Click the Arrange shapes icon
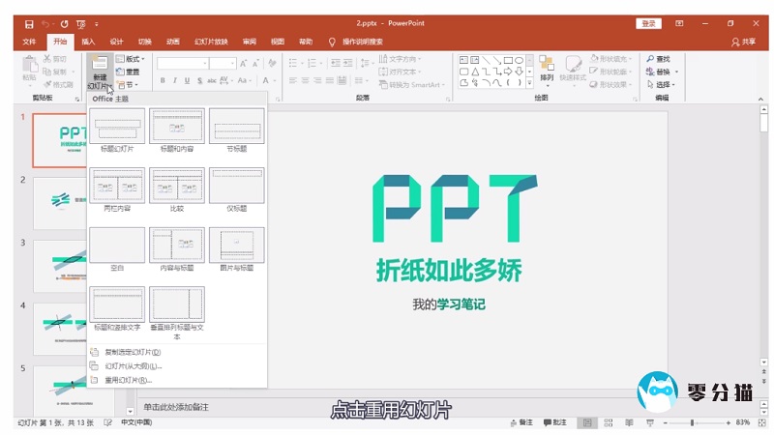774x435 pixels. coord(547,65)
